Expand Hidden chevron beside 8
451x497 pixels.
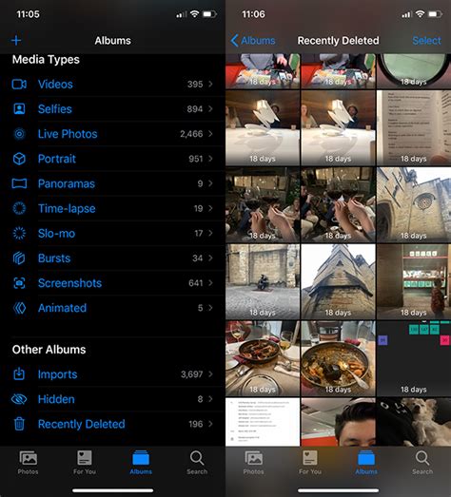point(210,399)
